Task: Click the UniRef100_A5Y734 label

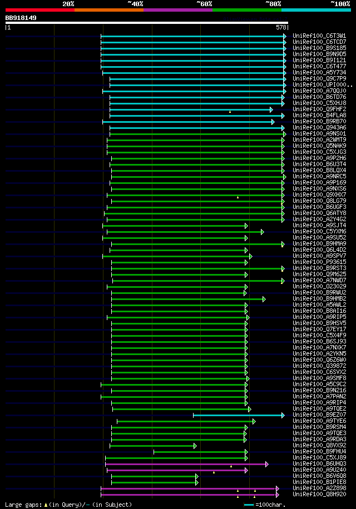Action: click(319, 72)
